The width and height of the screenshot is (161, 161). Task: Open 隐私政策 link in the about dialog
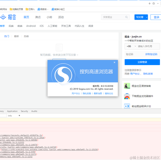point(87,93)
